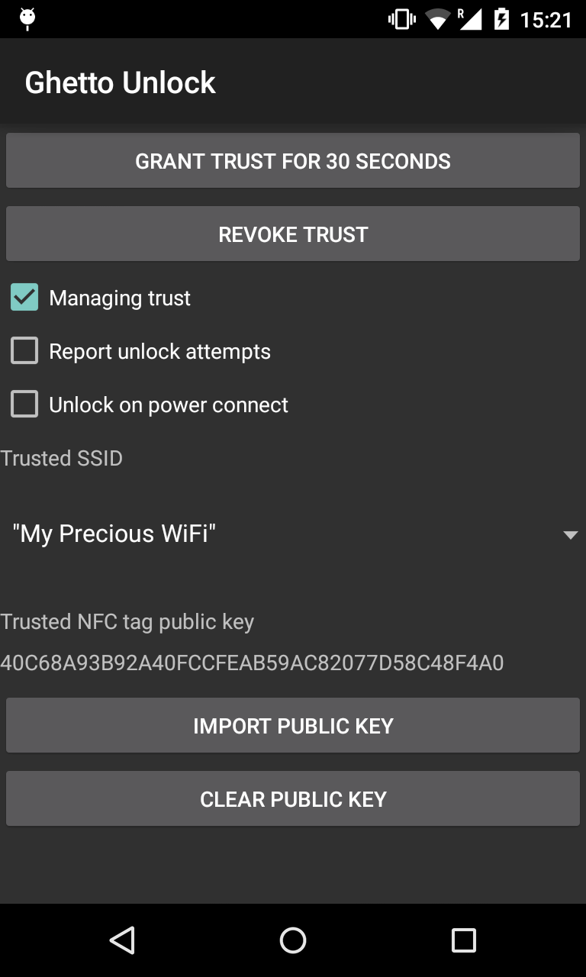Open the Trusted SSID dropdown arrow
The width and height of the screenshot is (586, 977).
pos(570,535)
